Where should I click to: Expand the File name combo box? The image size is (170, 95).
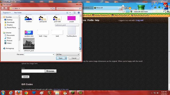tap(53, 55)
